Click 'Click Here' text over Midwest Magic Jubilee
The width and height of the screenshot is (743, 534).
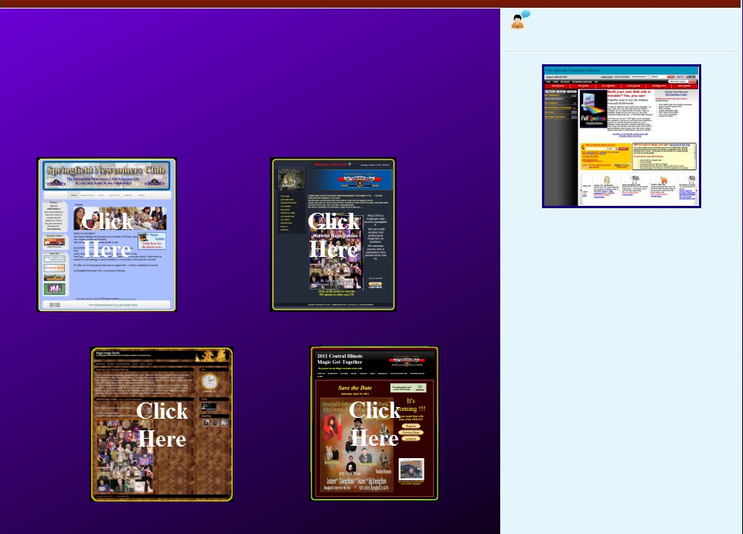tap(333, 235)
